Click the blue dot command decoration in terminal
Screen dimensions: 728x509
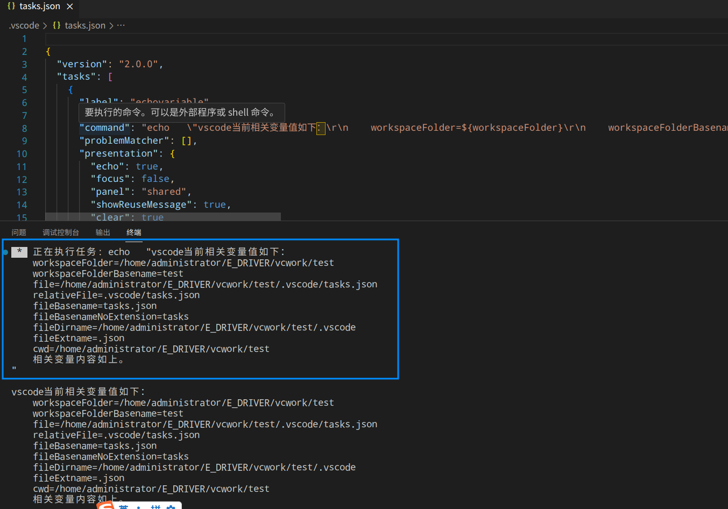tap(5, 252)
